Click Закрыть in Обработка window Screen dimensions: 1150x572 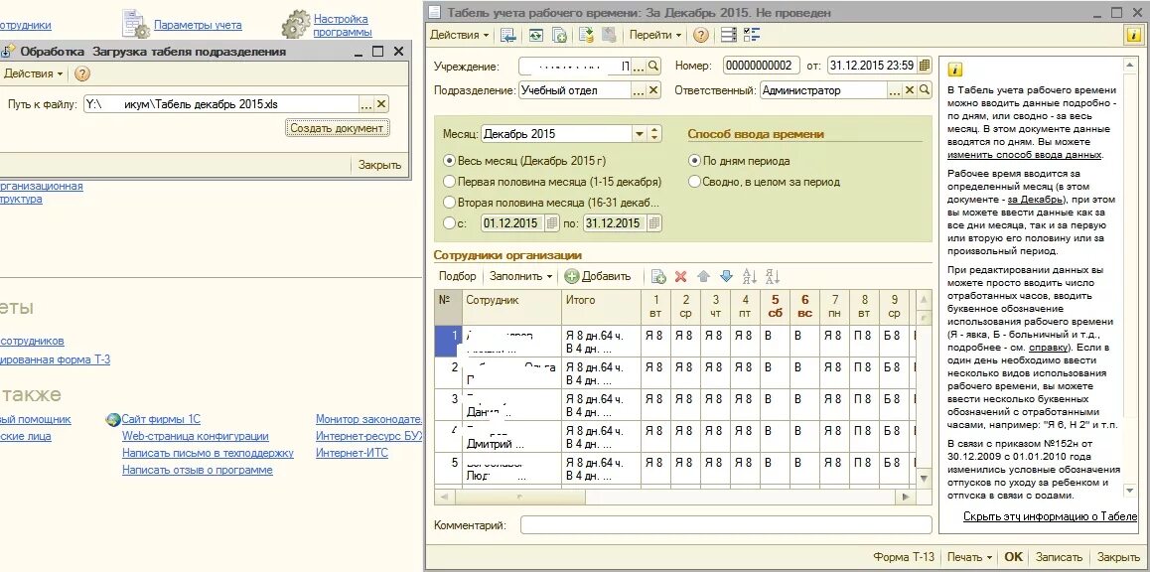379,165
